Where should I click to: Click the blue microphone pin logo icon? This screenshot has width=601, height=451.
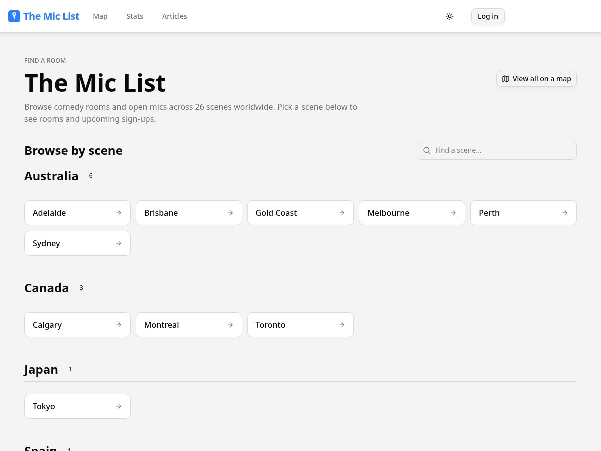click(14, 16)
